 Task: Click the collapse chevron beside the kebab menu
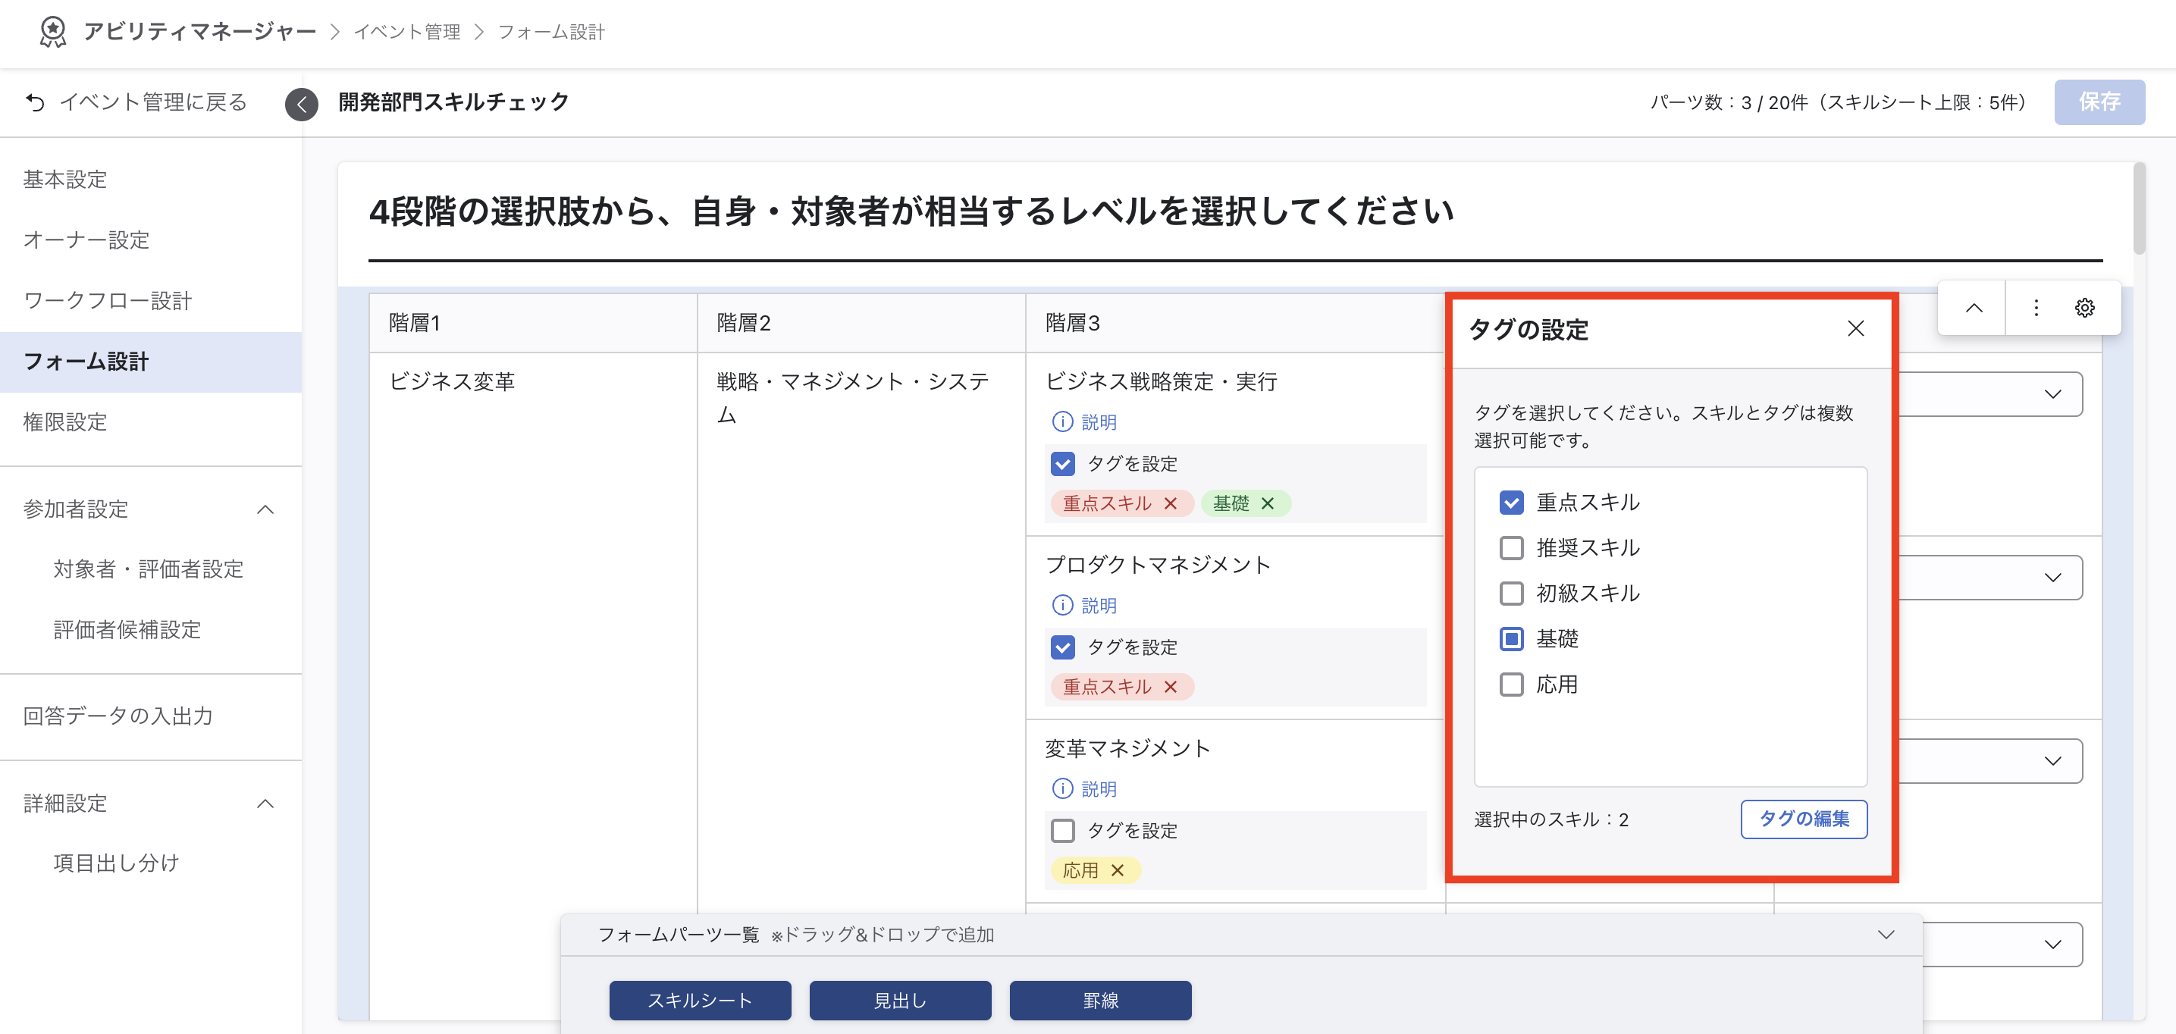click(x=1974, y=308)
